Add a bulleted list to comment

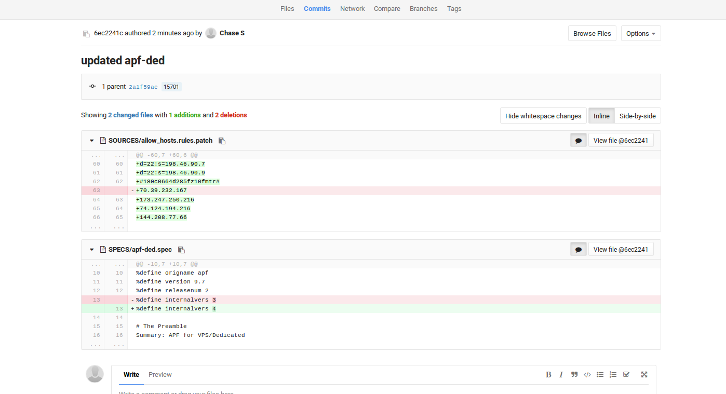click(600, 375)
